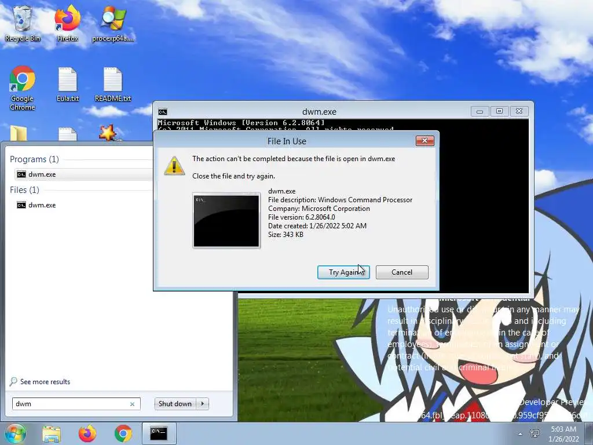
Task: Cancel the File In Use dialog
Action: tap(402, 272)
